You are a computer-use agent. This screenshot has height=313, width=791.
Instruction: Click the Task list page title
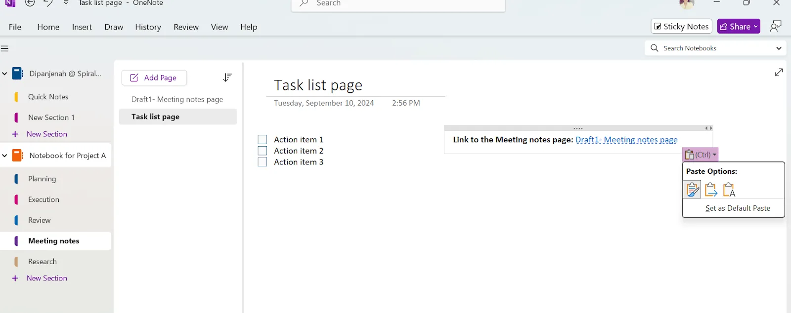click(x=318, y=85)
